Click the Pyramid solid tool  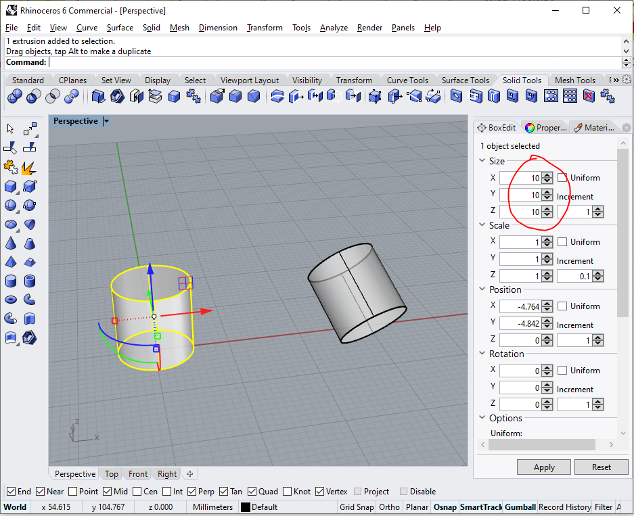11,262
